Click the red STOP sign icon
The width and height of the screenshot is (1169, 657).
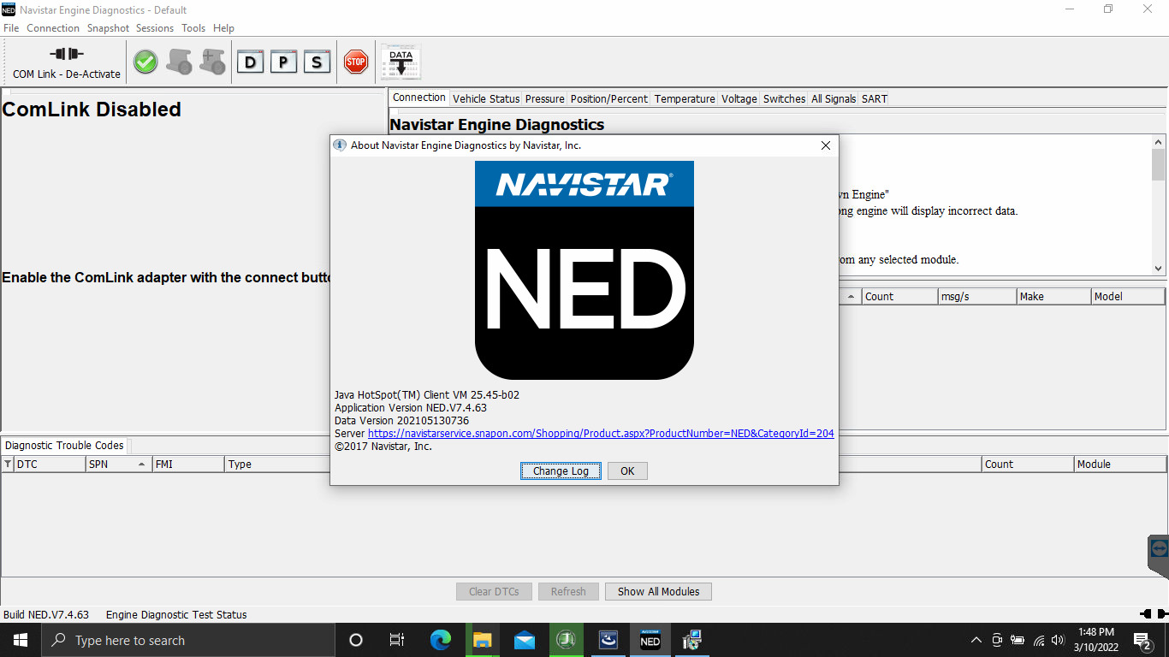[x=355, y=61]
